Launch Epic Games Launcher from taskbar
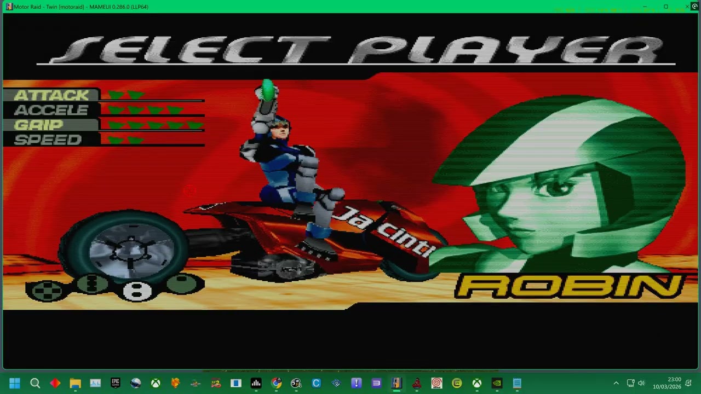This screenshot has width=701, height=394. click(116, 384)
